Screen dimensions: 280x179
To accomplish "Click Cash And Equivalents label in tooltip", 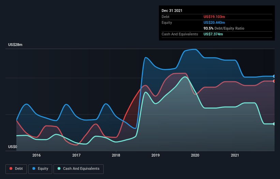I will point(180,34).
